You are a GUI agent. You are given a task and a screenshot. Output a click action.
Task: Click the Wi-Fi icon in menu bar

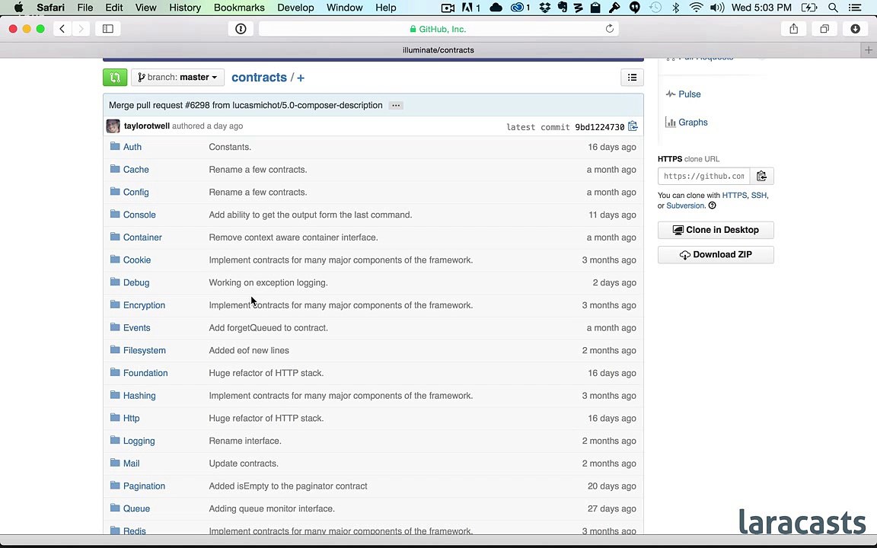click(696, 8)
